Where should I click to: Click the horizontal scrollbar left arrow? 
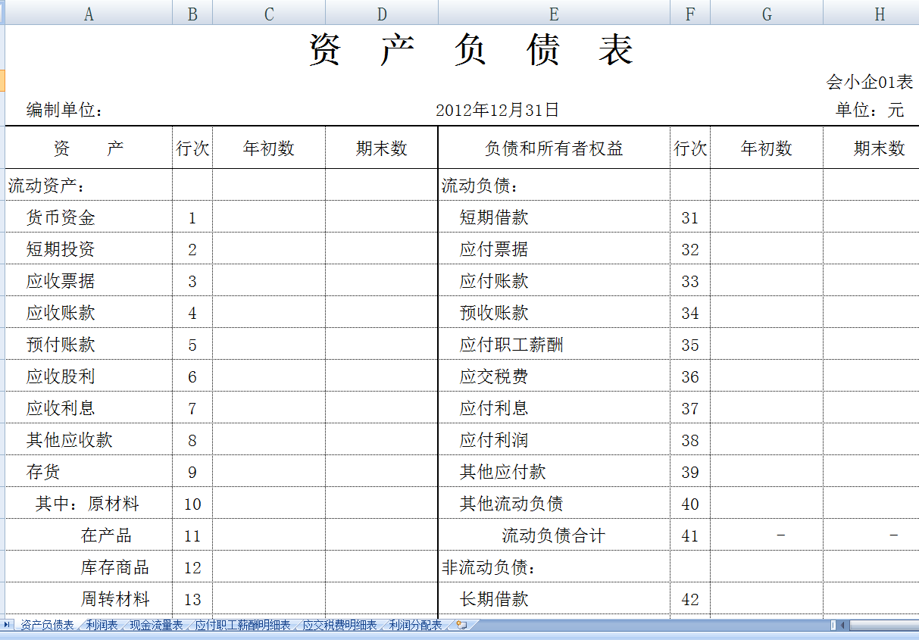click(x=843, y=626)
